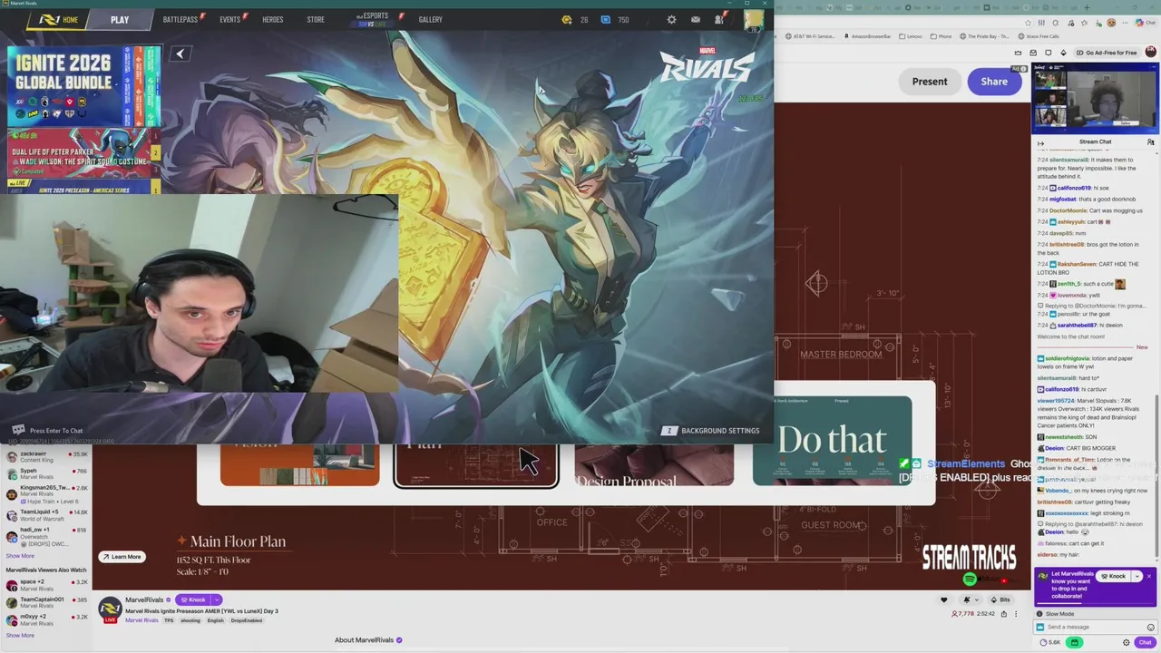Click the channel points balance 5.6K
The height and width of the screenshot is (653, 1161).
pos(1050,642)
